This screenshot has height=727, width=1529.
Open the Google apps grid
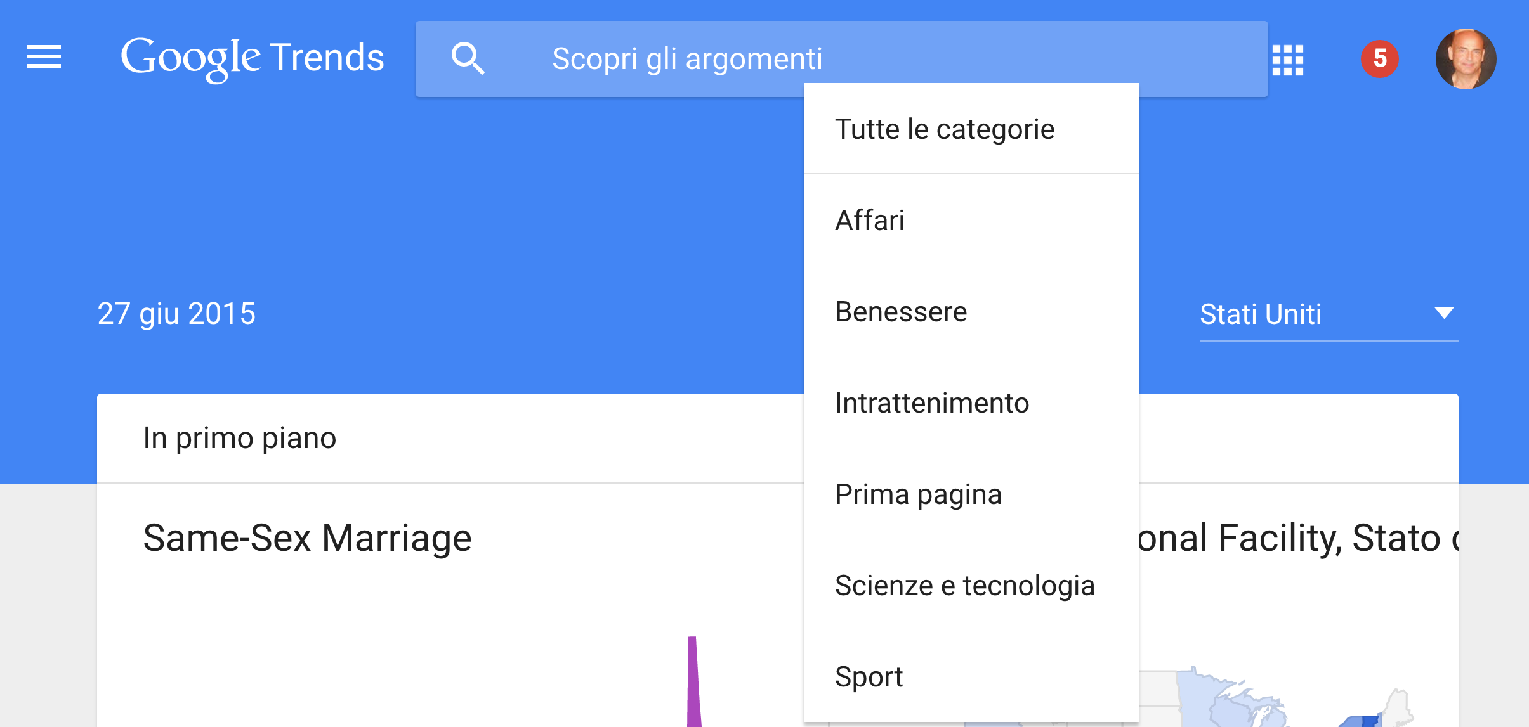click(1288, 60)
